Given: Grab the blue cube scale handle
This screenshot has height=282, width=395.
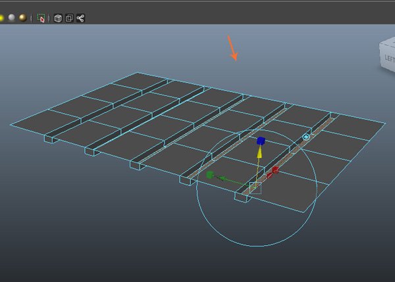Looking at the screenshot, I should [x=261, y=141].
